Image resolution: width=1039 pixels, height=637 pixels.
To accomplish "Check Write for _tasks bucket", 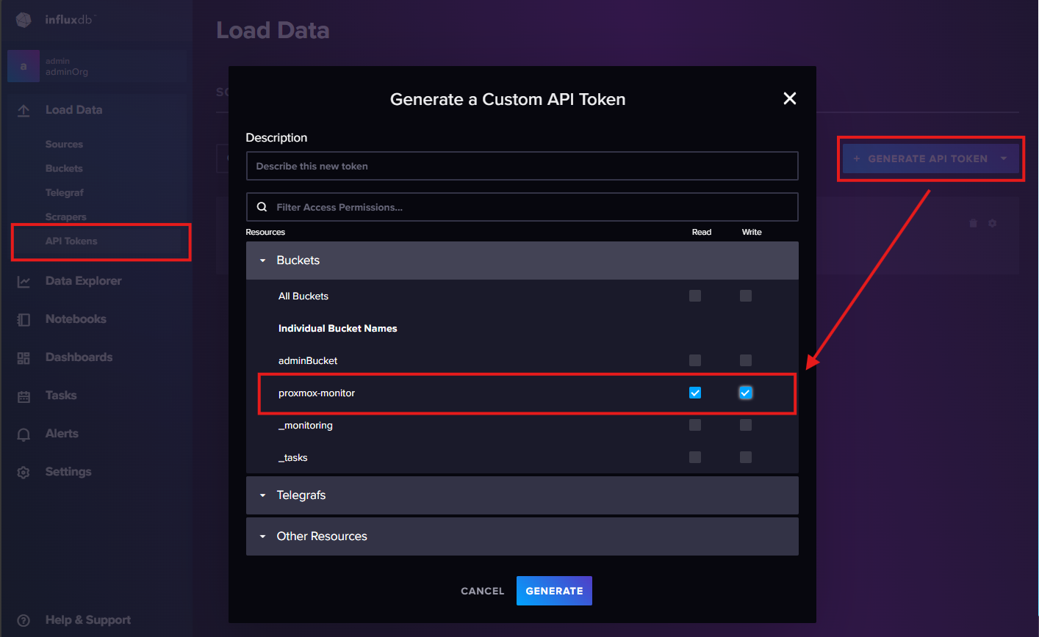I will click(x=746, y=457).
